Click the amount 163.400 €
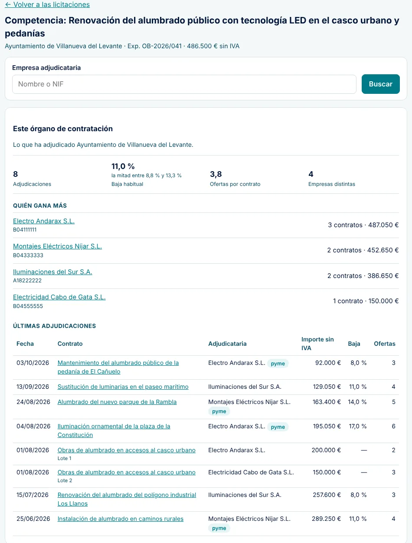Viewport: 412px width, 543px height. (327, 402)
